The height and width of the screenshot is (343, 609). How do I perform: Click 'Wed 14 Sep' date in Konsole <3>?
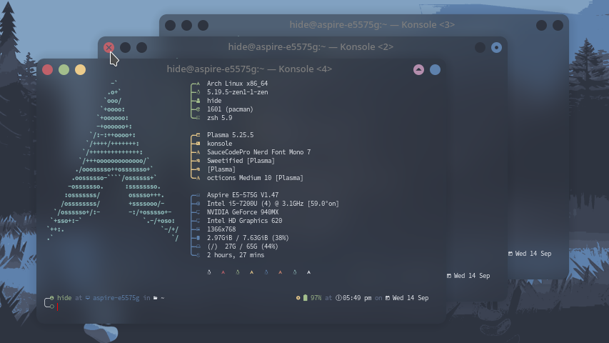(533, 254)
